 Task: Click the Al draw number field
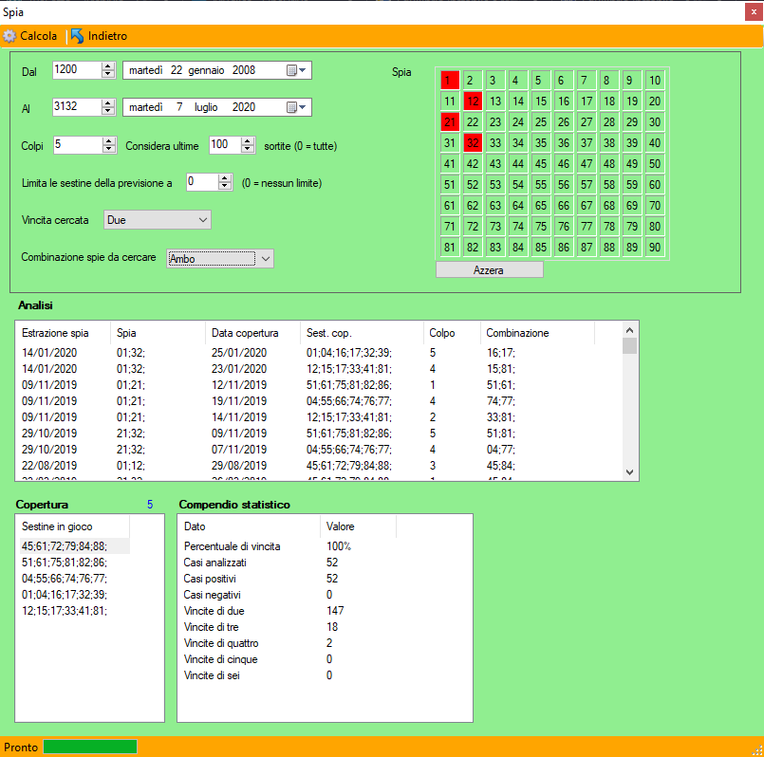(x=77, y=106)
